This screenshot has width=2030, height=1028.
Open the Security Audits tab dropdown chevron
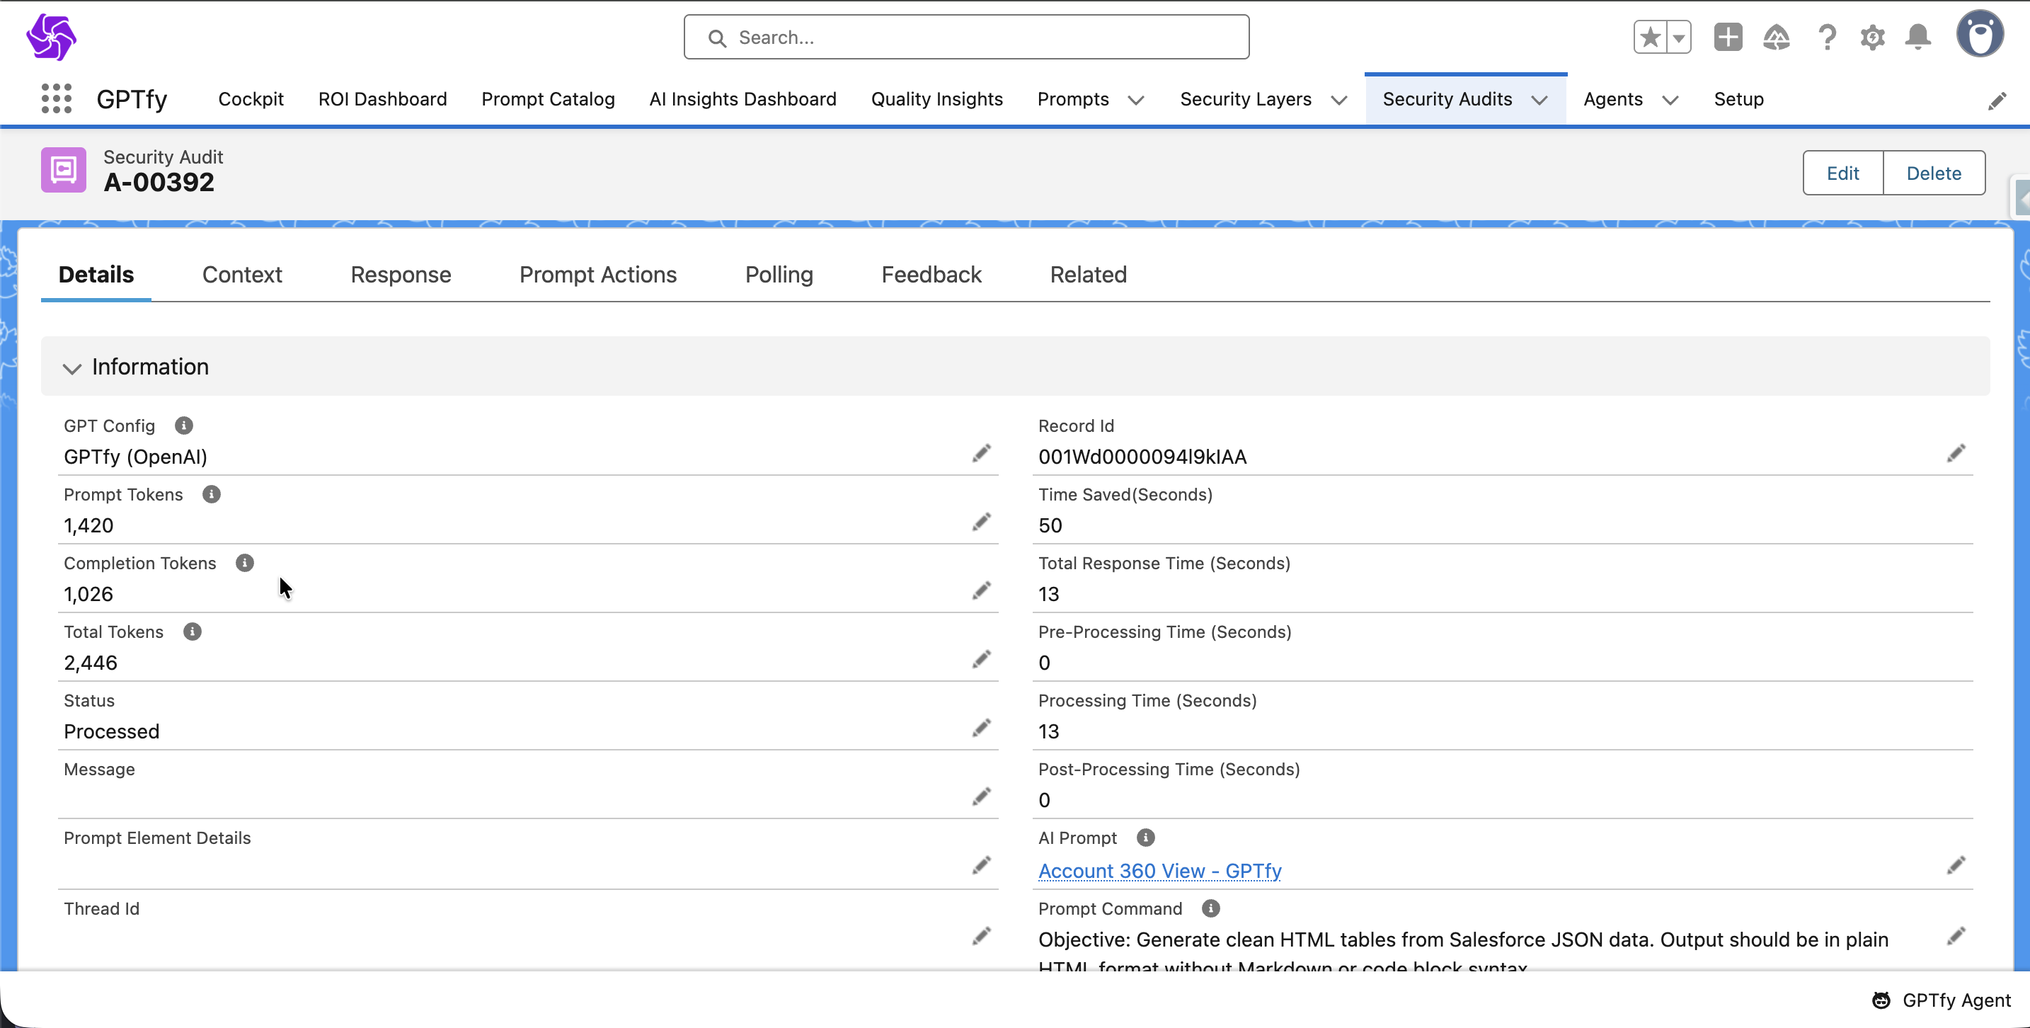(x=1539, y=100)
